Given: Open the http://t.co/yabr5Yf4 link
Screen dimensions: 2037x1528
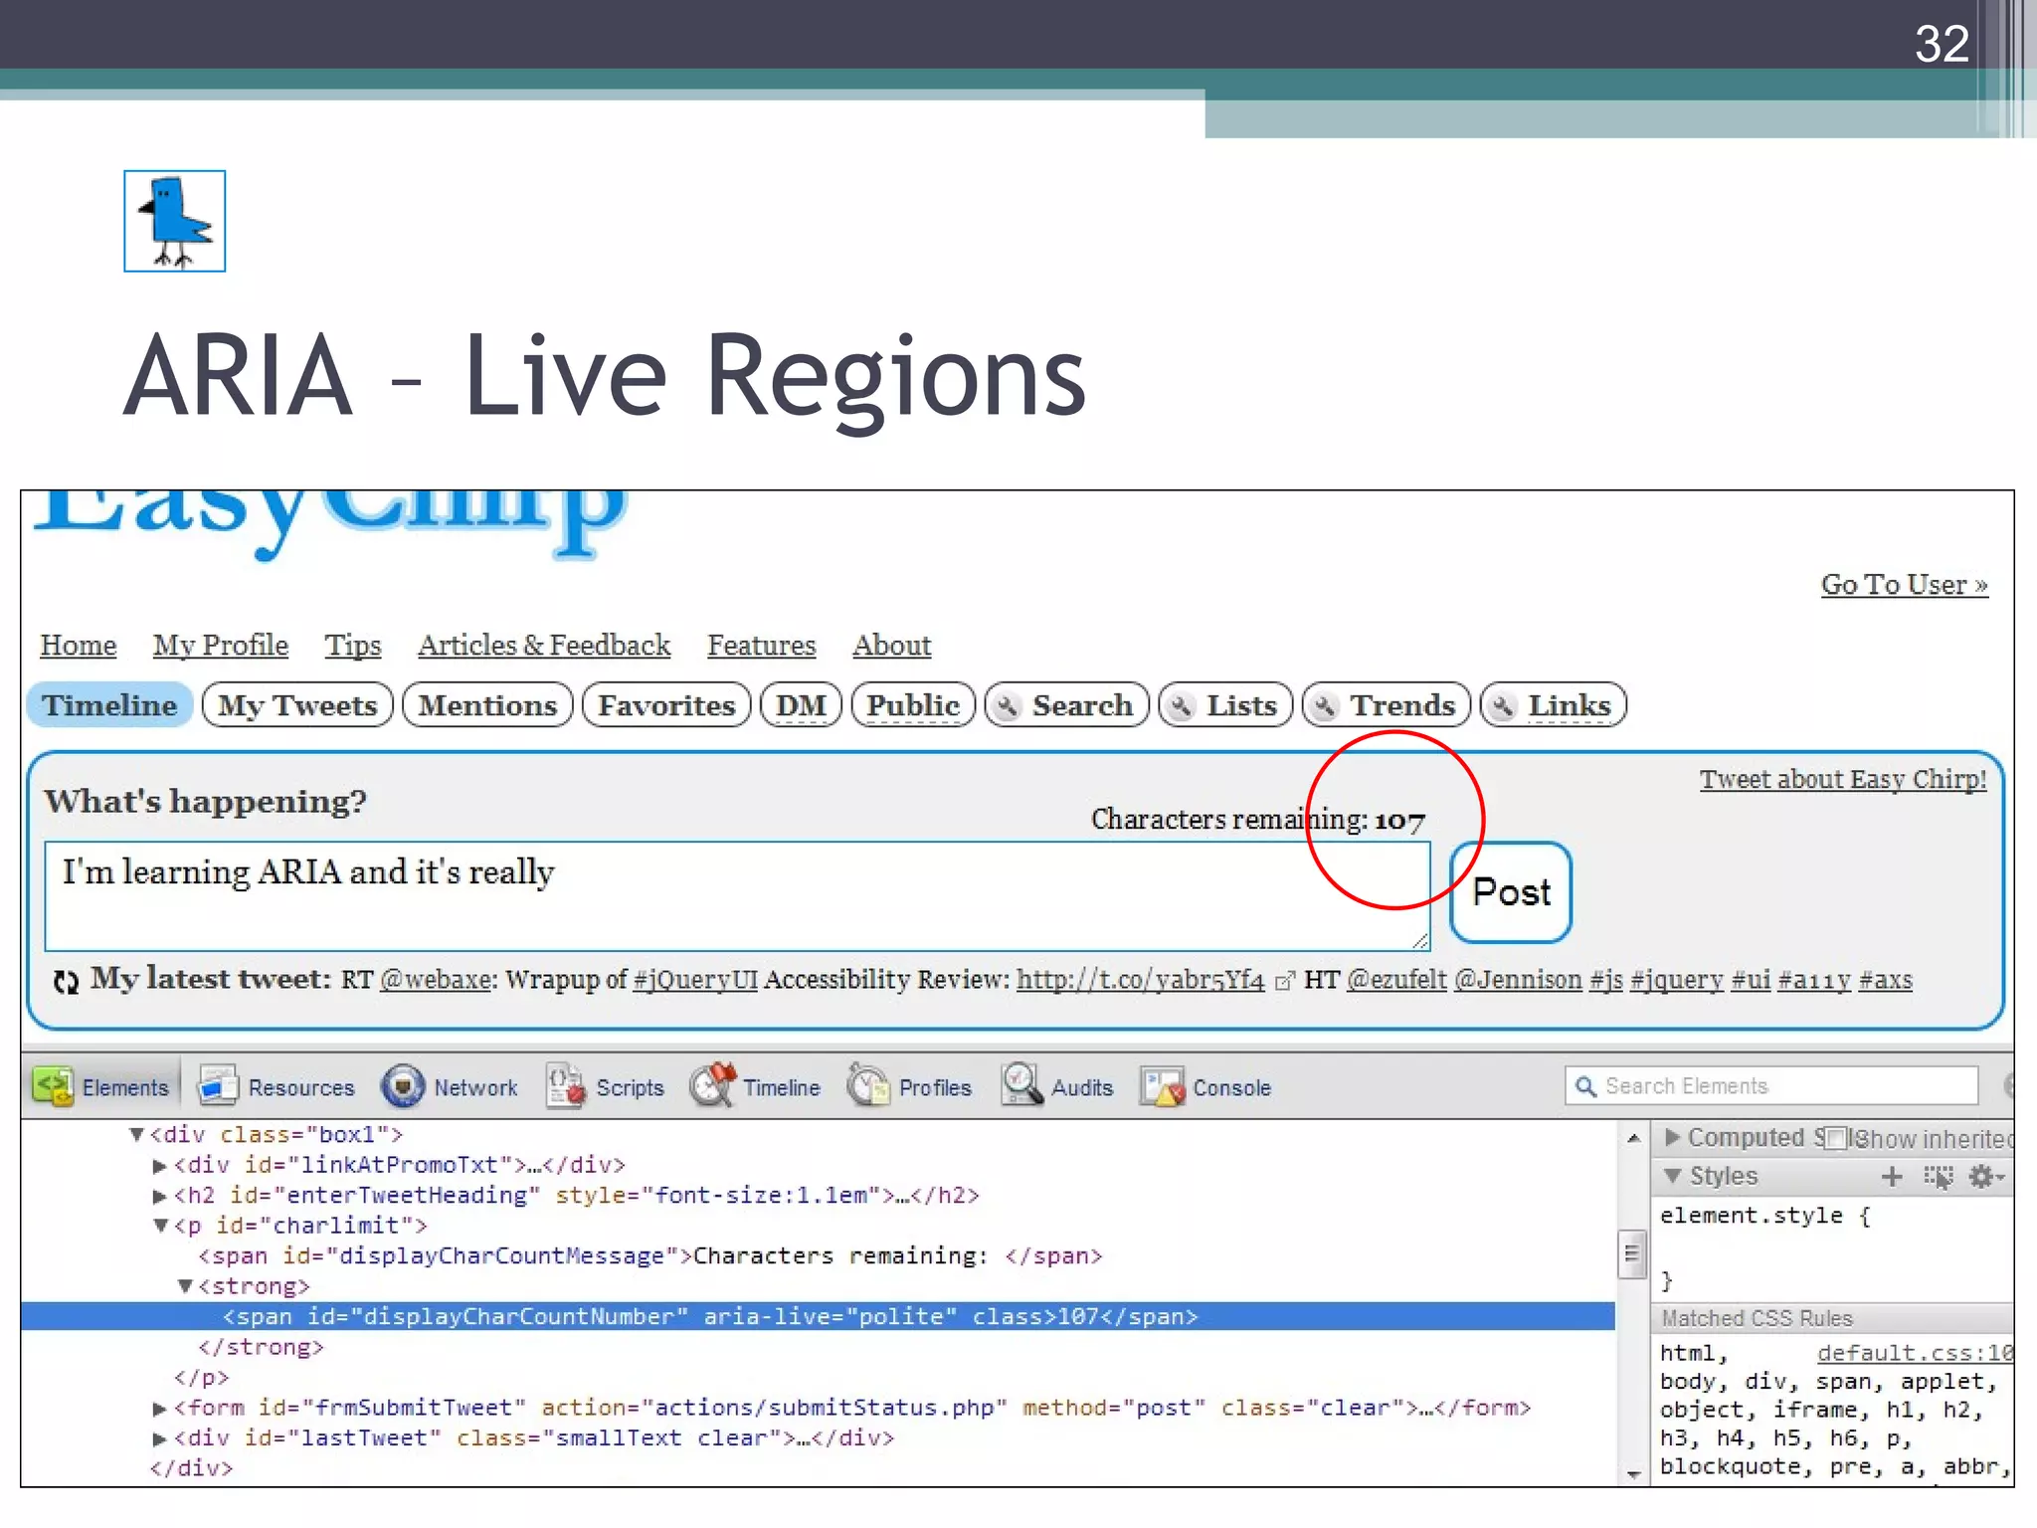Looking at the screenshot, I should click(x=1140, y=980).
